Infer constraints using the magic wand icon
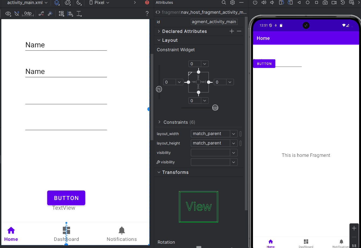361x248 pixels. click(50, 13)
